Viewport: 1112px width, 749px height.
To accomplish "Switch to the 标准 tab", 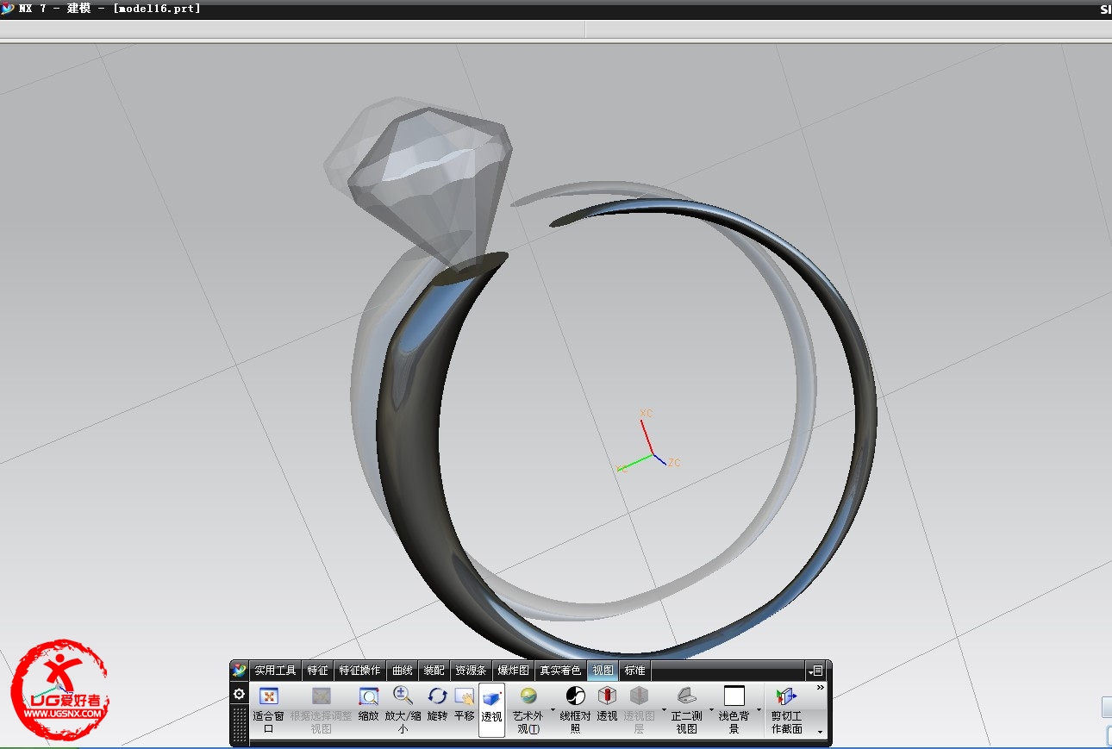I will (634, 671).
